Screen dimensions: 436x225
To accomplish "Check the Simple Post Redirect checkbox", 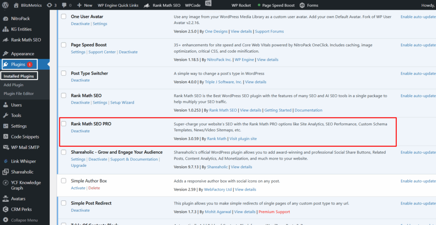I will pyautogui.click(x=64, y=203).
